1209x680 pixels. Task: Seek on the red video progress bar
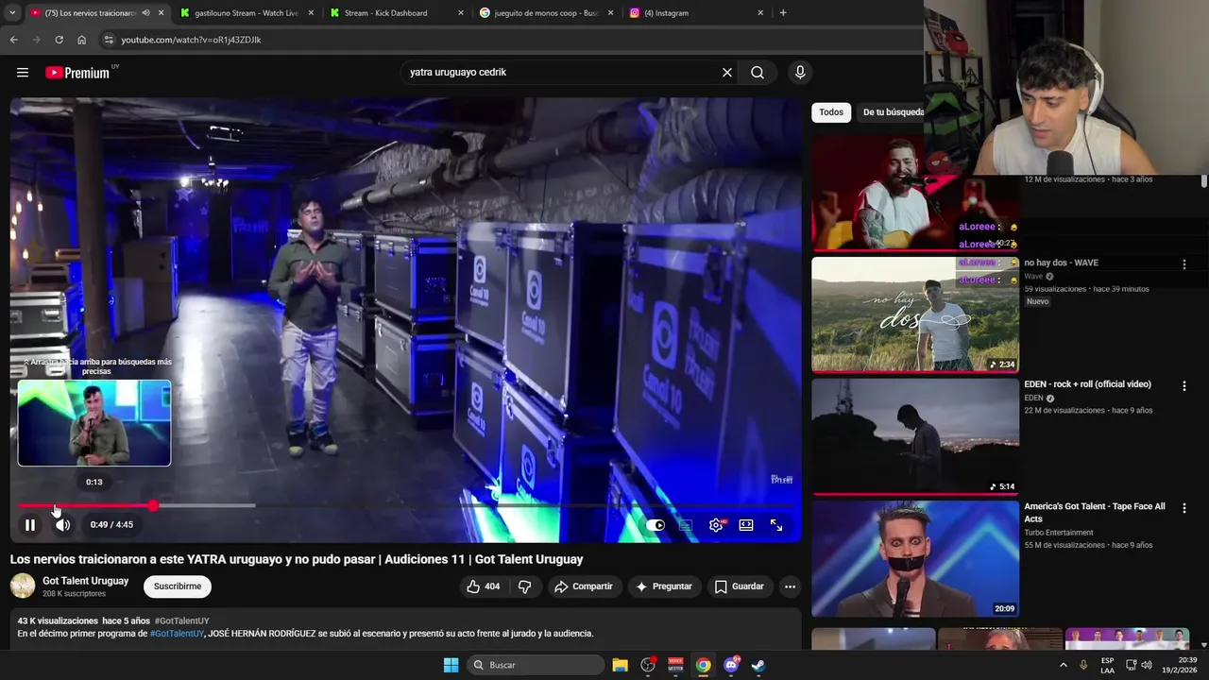tap(85, 506)
